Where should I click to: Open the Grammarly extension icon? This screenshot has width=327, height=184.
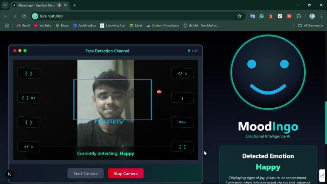pyautogui.click(x=261, y=16)
